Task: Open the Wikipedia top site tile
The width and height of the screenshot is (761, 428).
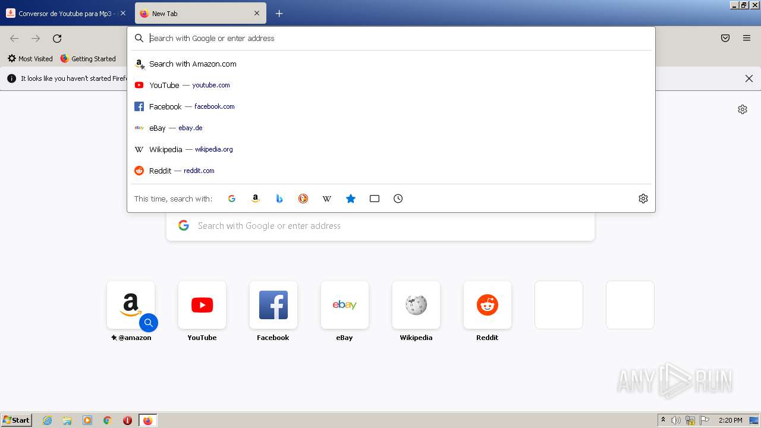Action: tap(416, 305)
